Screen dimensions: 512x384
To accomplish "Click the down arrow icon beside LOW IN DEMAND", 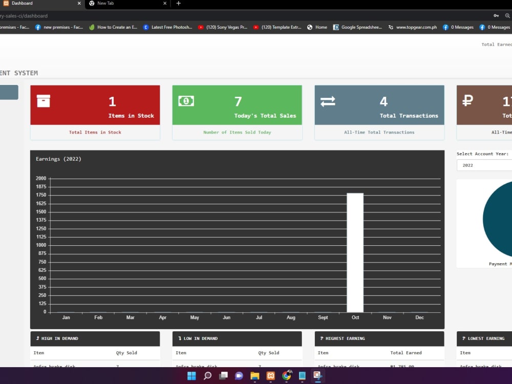I will click(180, 338).
